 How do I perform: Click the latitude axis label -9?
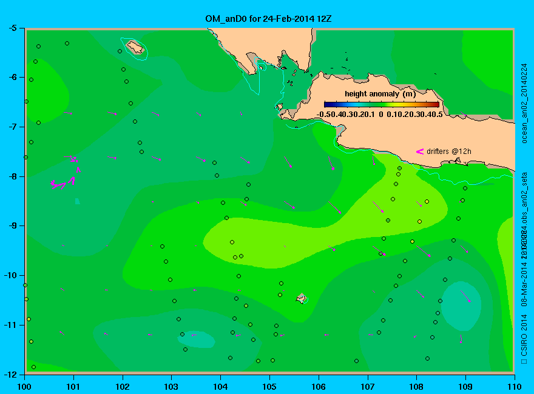12,225
